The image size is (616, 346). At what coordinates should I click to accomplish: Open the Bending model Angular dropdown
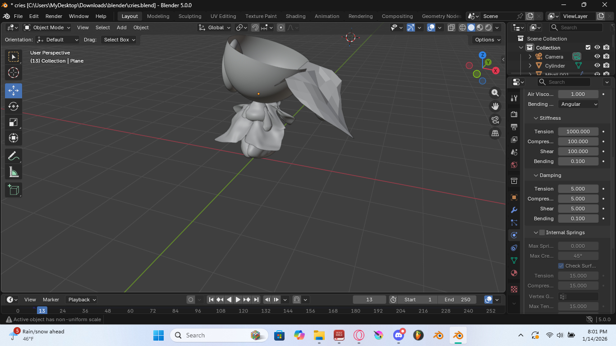579,104
